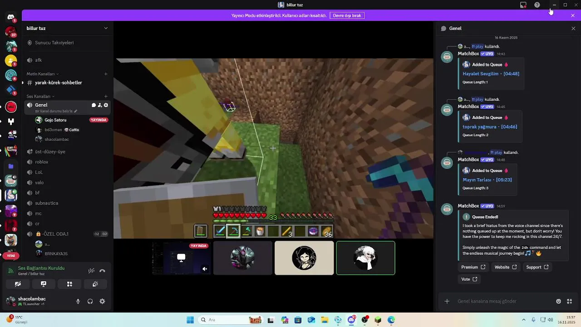Screen dimensions: 581x327
Task: Open Vote link button in MatchBox message
Action: (469, 279)
